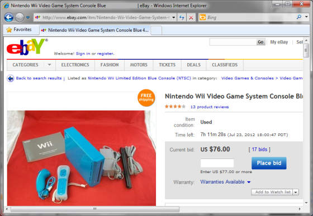Click Add to Watch list button
The height and width of the screenshot is (216, 313).
(x=272, y=192)
